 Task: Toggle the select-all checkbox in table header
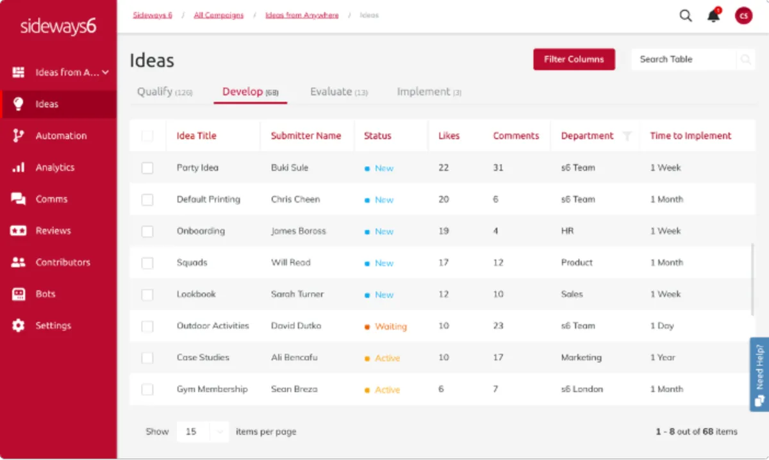(147, 136)
